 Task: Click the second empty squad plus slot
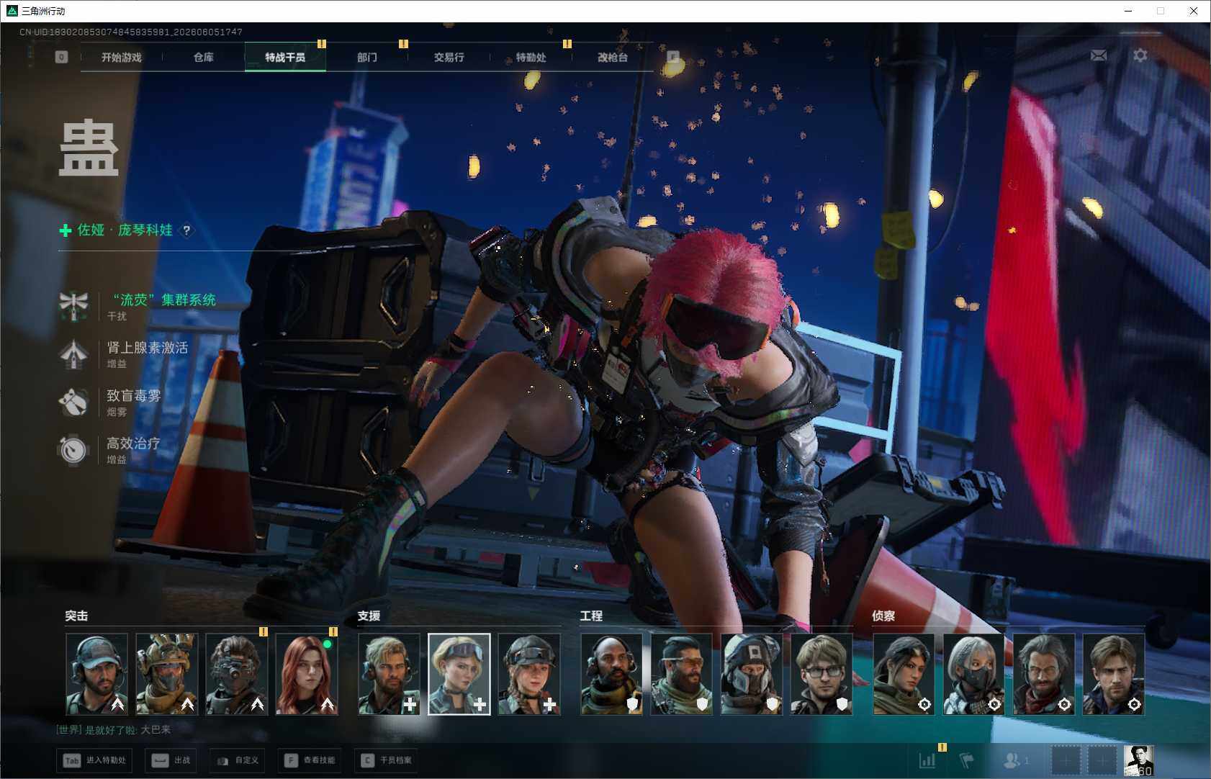click(x=1102, y=760)
